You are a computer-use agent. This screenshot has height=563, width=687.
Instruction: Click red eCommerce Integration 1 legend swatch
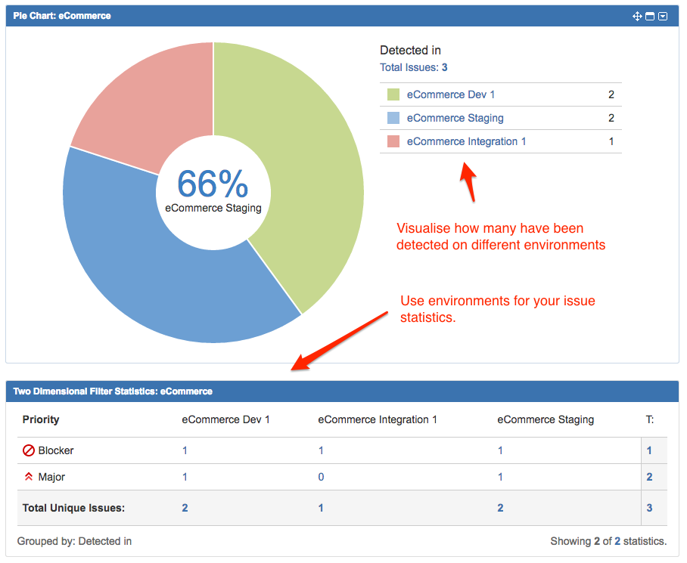point(393,141)
